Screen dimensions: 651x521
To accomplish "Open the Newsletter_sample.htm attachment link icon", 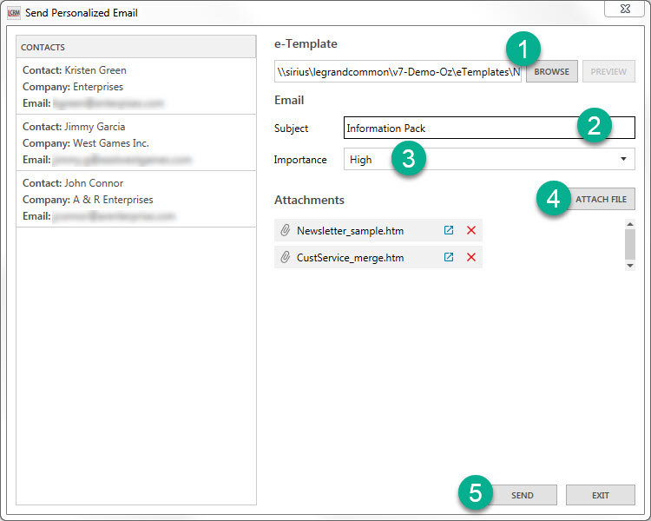I will (x=449, y=231).
